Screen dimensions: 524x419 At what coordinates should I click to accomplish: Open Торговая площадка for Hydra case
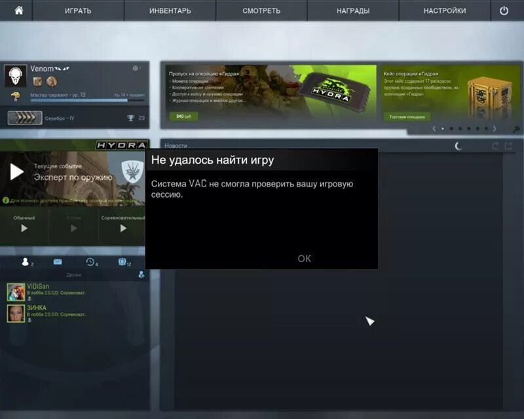coord(407,117)
